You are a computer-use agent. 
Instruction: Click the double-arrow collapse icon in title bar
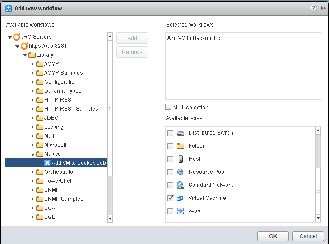(x=323, y=8)
